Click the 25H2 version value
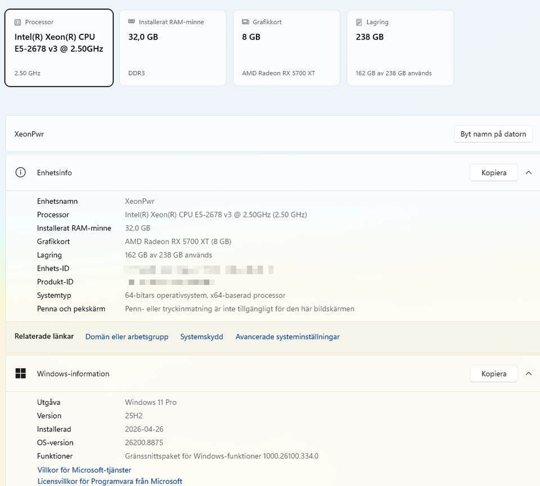Viewport: 540px width, 486px height. (x=134, y=416)
